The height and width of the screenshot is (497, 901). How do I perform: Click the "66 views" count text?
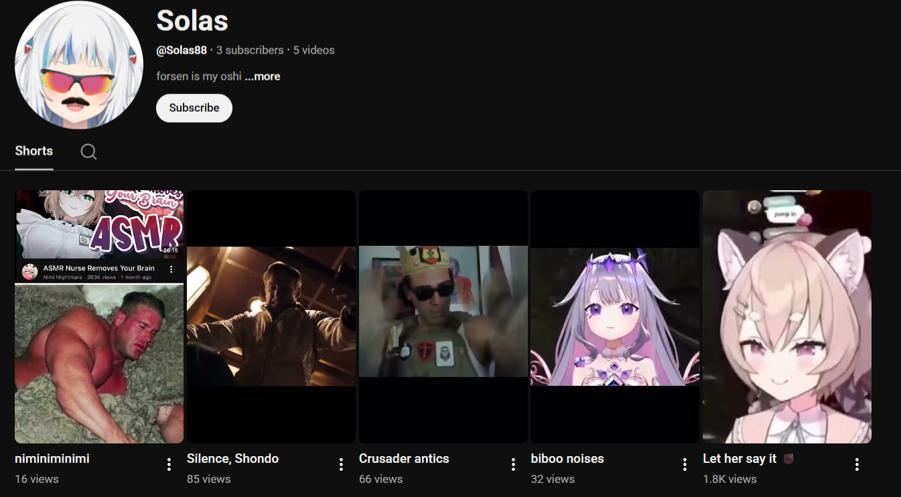[x=380, y=479]
